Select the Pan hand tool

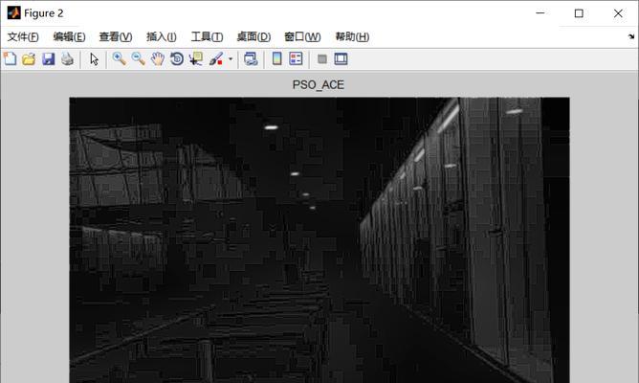coord(158,59)
